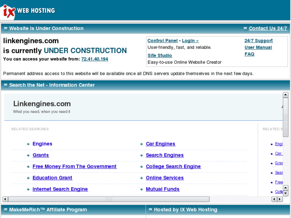
Task: Open Mutual Funds link
Action: [163, 189]
